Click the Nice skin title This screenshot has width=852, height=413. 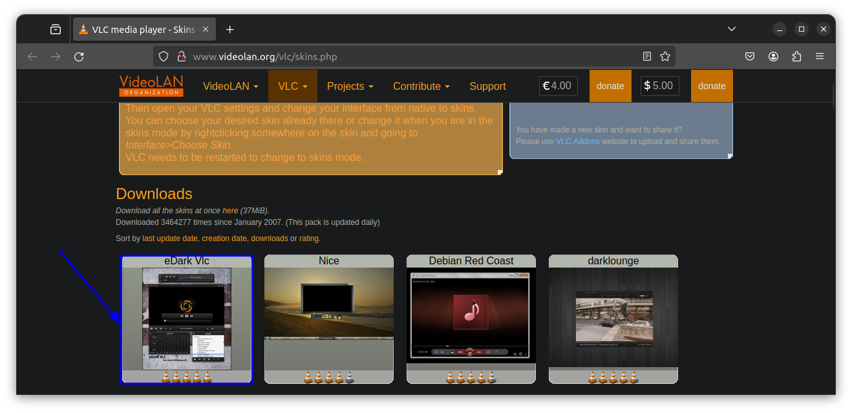[329, 261]
